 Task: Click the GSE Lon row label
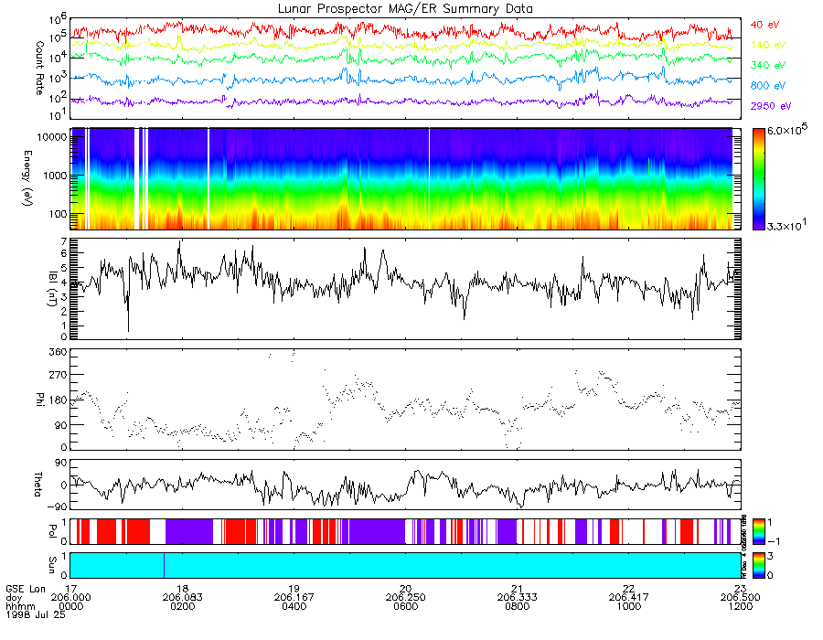click(x=26, y=589)
